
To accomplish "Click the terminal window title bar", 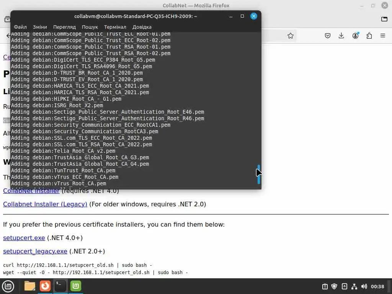I will pyautogui.click(x=136, y=16).
